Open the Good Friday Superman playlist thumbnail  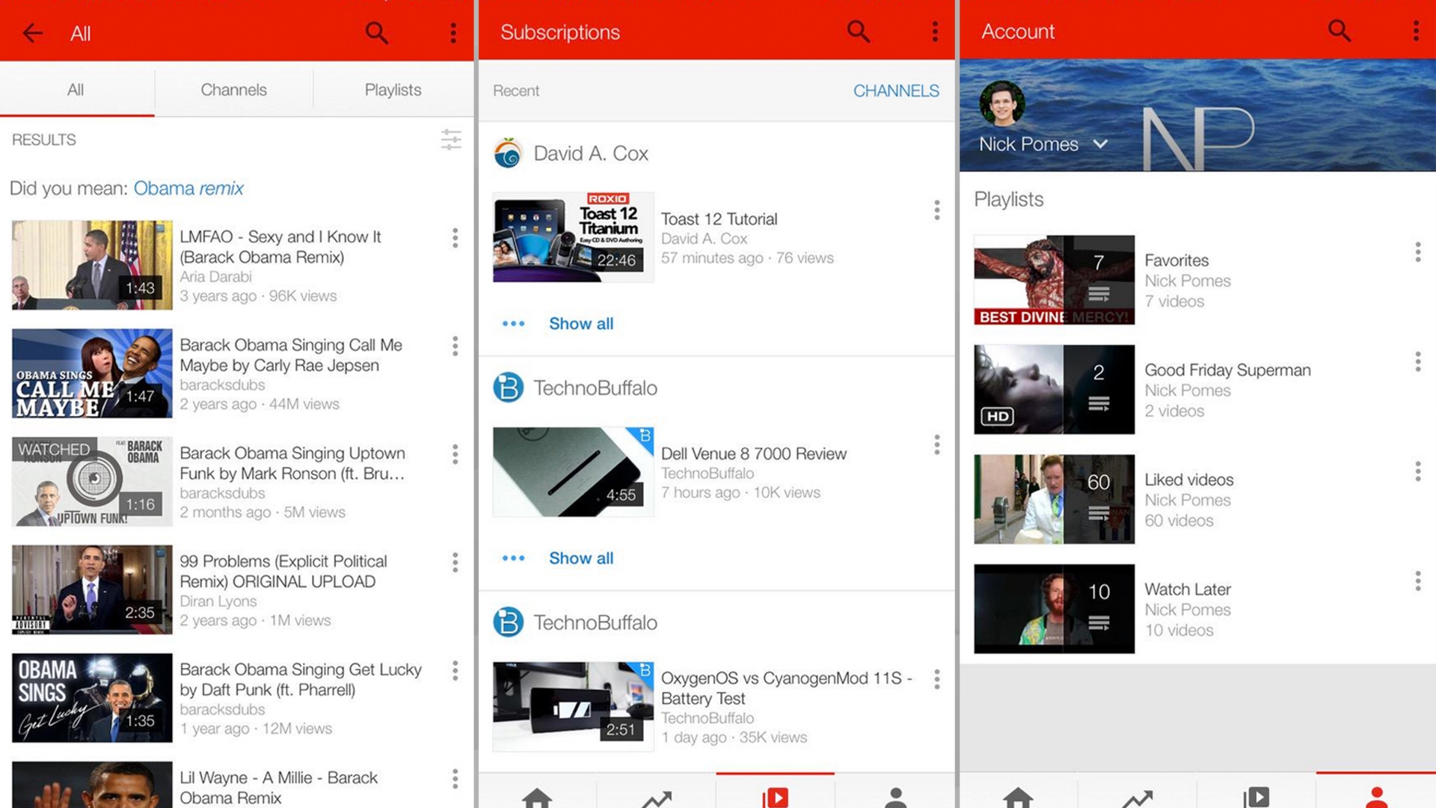1054,389
